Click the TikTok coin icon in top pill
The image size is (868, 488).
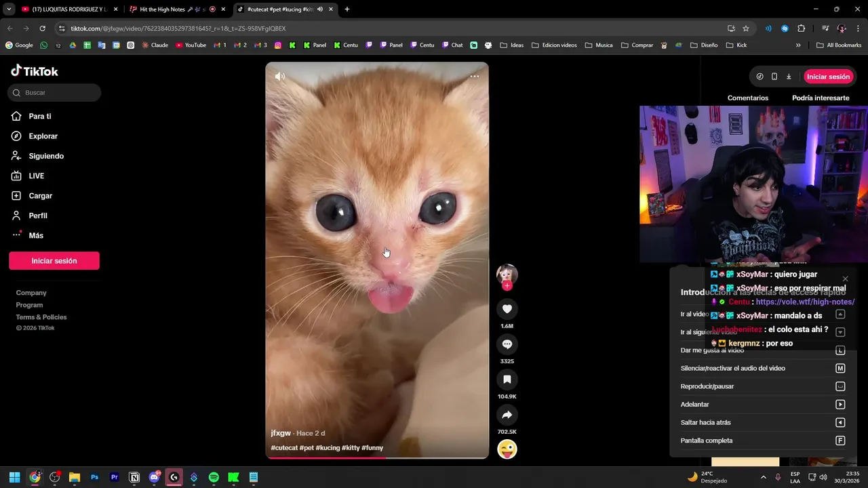pos(759,77)
